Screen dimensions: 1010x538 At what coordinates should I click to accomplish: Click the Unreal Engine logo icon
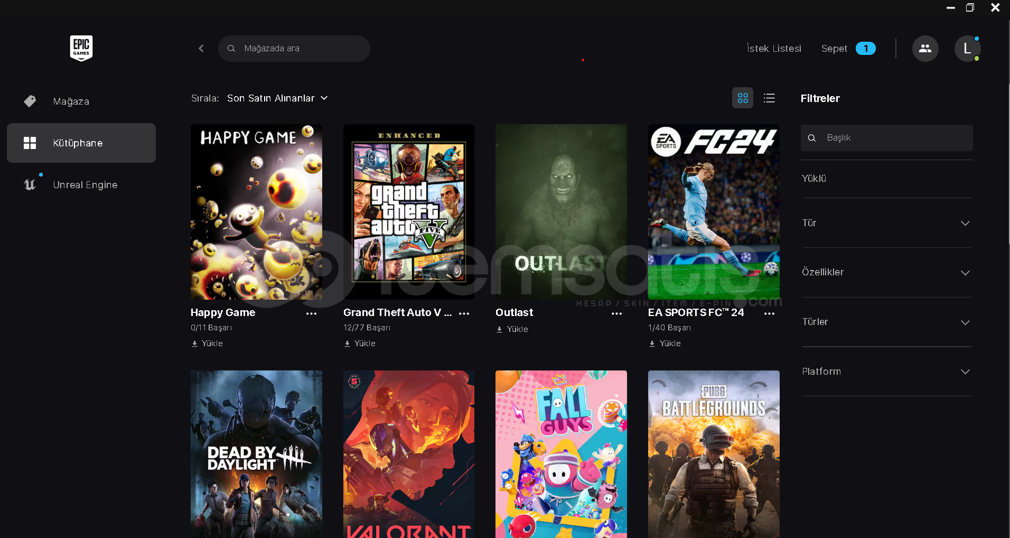point(30,184)
